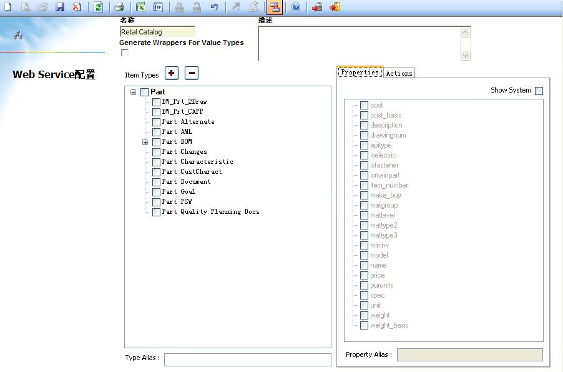The image size is (563, 372).
Task: Click the closed padlock Lock icon
Action: (x=179, y=7)
